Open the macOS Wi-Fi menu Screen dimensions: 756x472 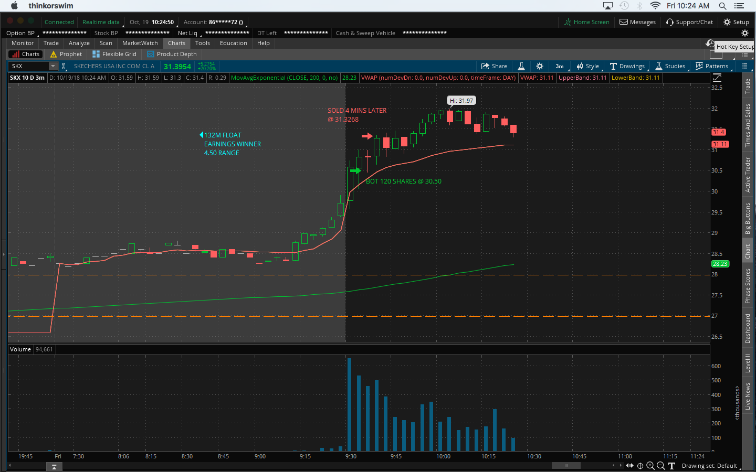click(x=655, y=6)
